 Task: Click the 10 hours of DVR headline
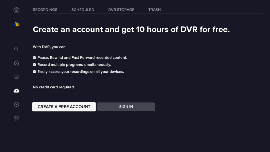pos(131,30)
